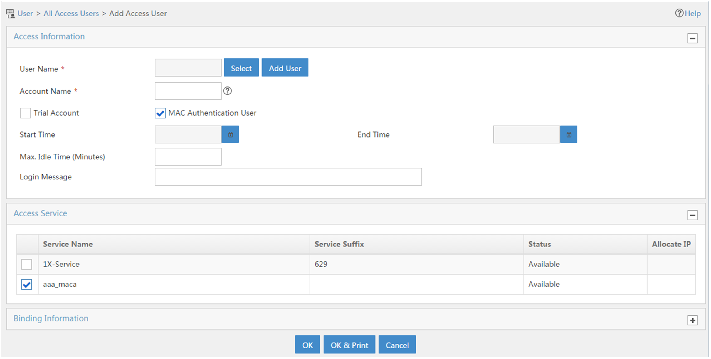Expand the Binding Information section
The width and height of the screenshot is (711, 359).
coord(692,320)
